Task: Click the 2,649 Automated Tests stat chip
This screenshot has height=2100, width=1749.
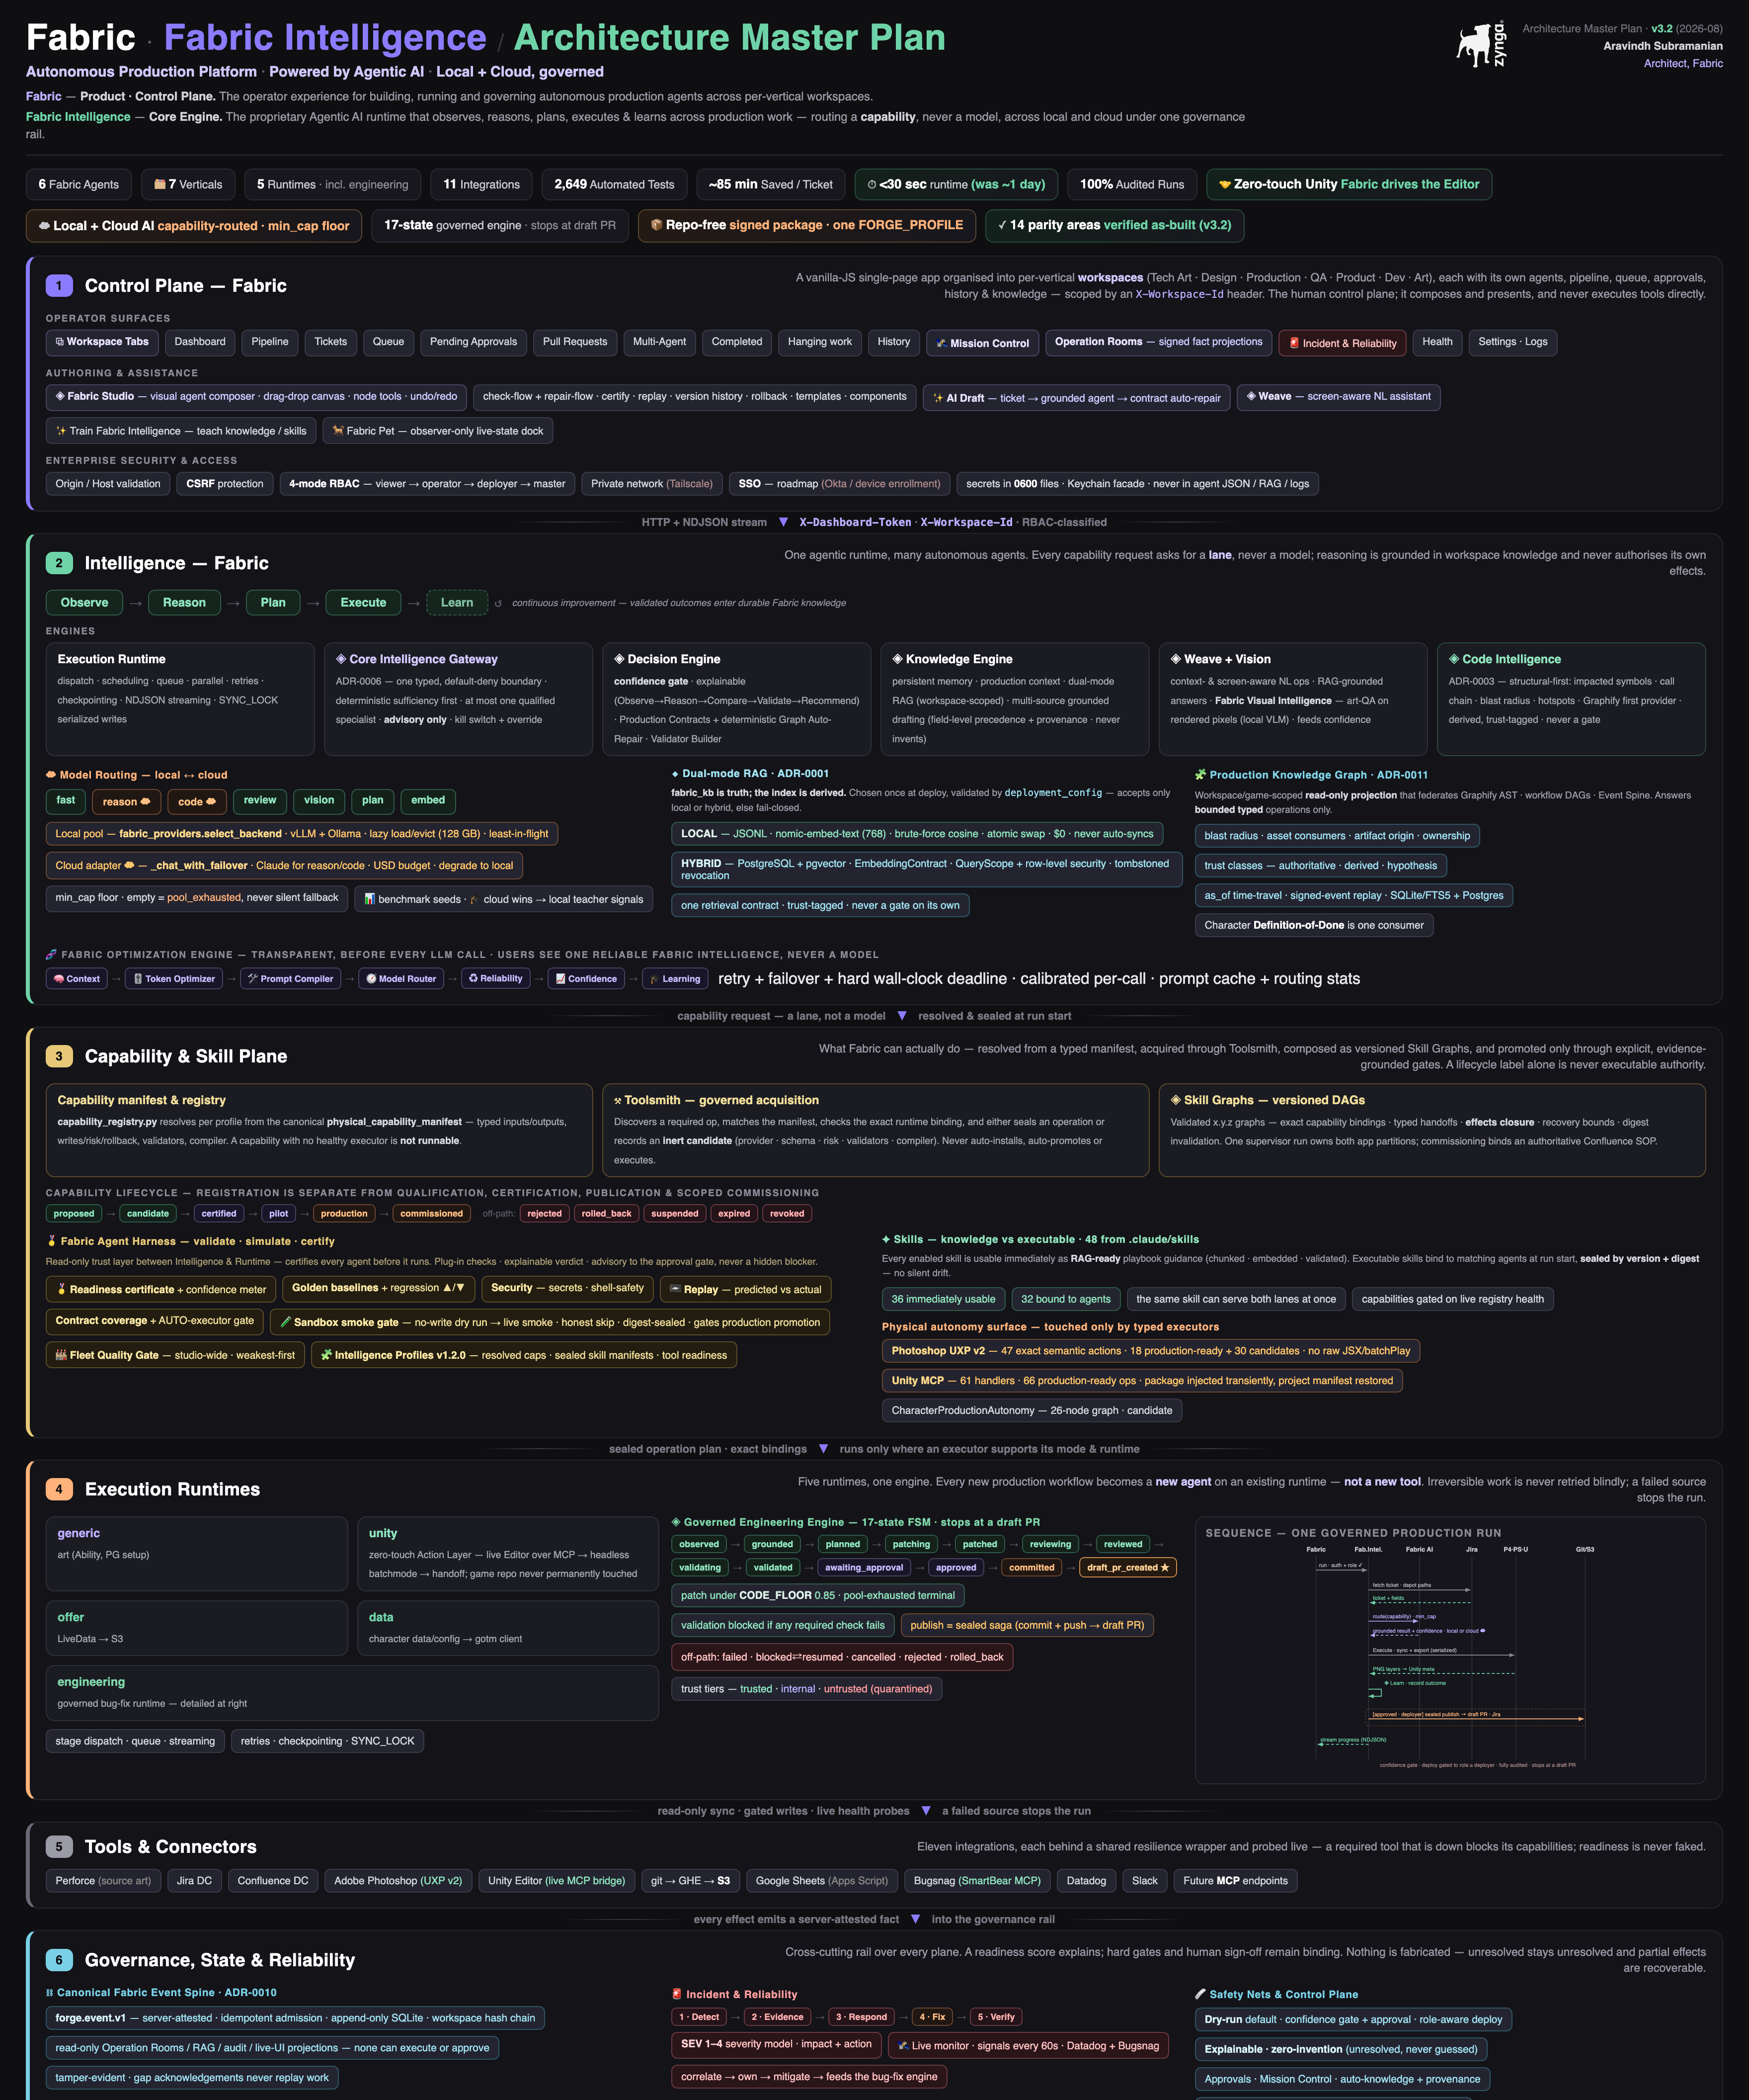Action: (615, 184)
